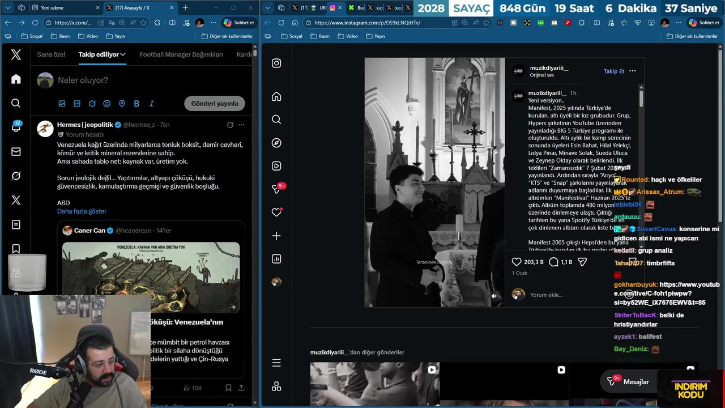The image size is (725, 408).
Task: Create new Instagram post plus icon
Action: pyautogui.click(x=276, y=236)
